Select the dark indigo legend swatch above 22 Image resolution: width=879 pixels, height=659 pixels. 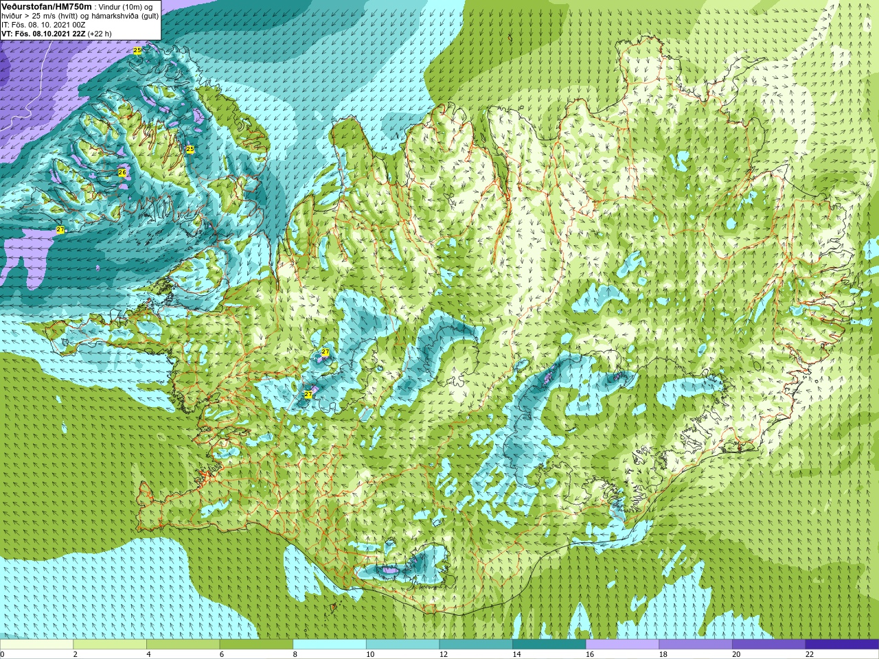(x=842, y=645)
